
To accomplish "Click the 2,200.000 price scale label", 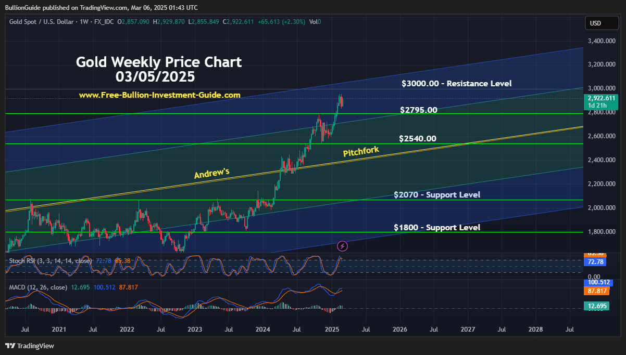I will pyautogui.click(x=602, y=184).
